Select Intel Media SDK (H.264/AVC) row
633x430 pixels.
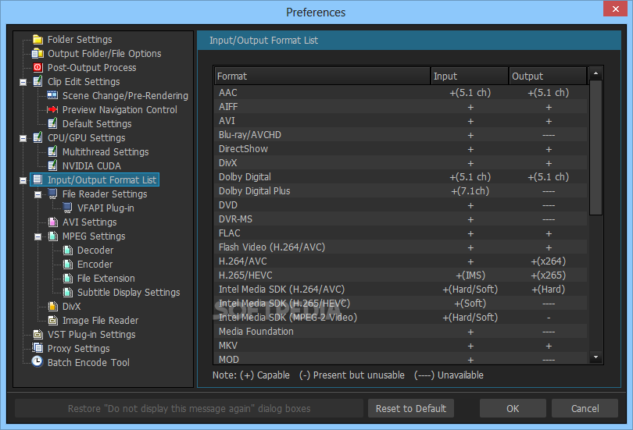tap(401, 290)
